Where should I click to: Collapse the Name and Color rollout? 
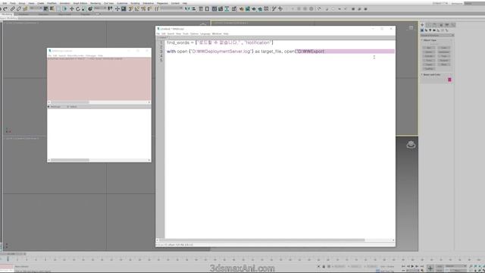pyautogui.click(x=431, y=74)
